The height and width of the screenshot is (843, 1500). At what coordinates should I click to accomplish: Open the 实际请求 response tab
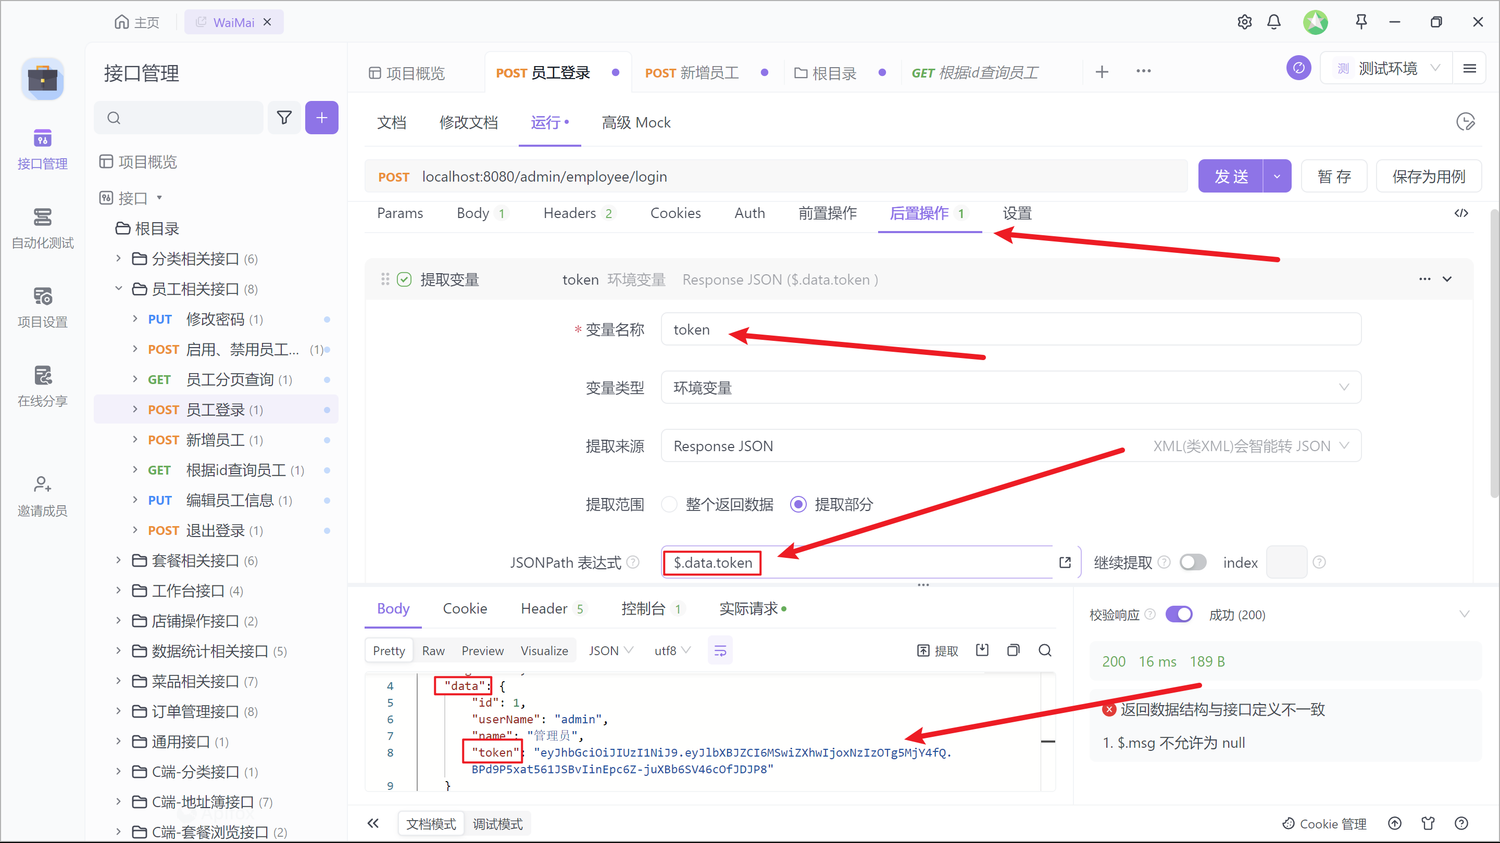click(752, 608)
